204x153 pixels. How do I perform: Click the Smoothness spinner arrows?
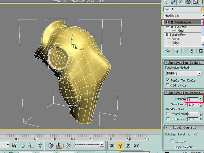pyautogui.click(x=201, y=105)
